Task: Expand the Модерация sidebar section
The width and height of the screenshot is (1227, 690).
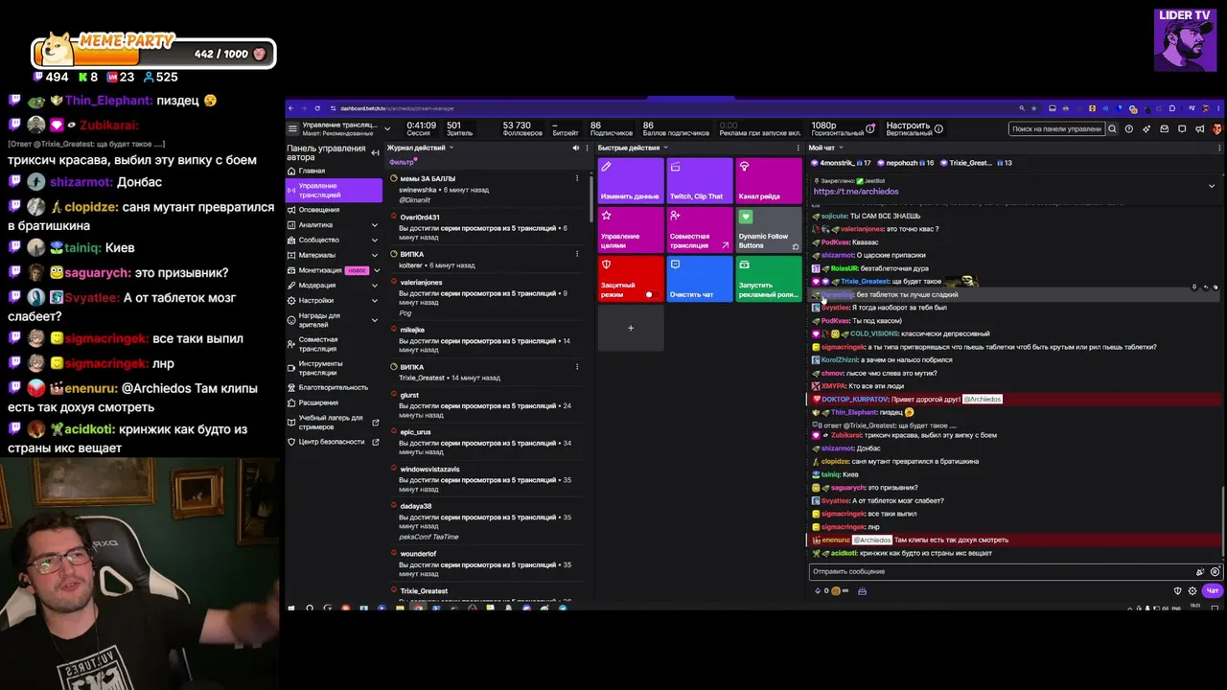Action: tap(375, 286)
